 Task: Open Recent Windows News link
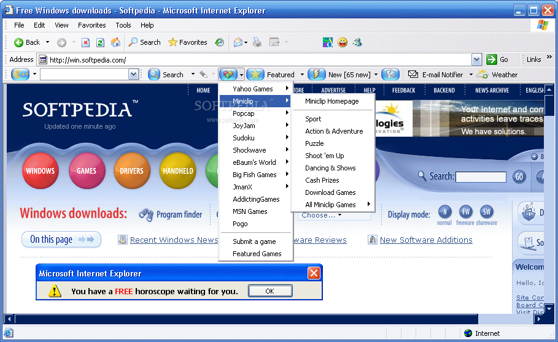point(174,240)
